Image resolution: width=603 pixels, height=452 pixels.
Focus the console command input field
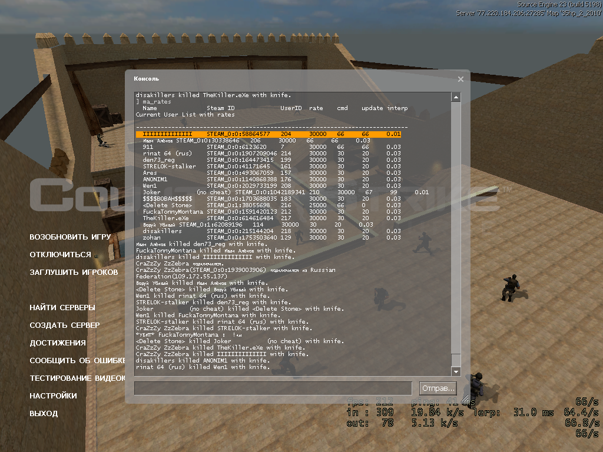tap(273, 388)
